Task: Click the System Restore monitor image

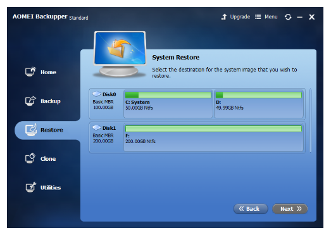Action: [x=120, y=54]
